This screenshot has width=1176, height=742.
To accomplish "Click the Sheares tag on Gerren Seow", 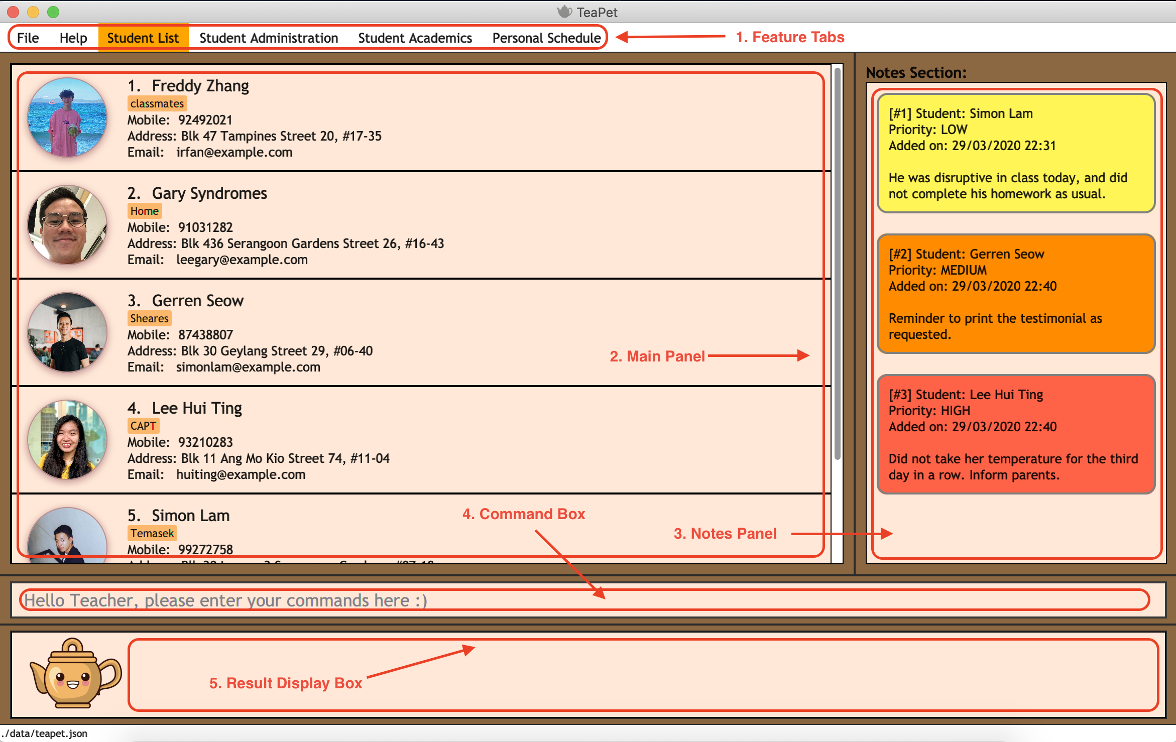I will pos(150,317).
